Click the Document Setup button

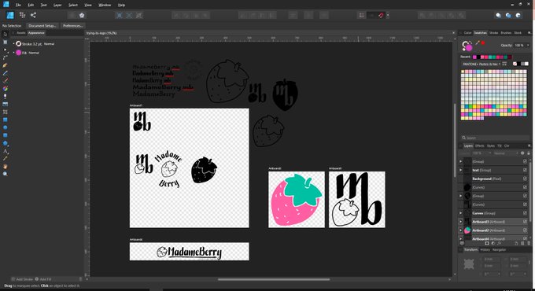click(42, 26)
